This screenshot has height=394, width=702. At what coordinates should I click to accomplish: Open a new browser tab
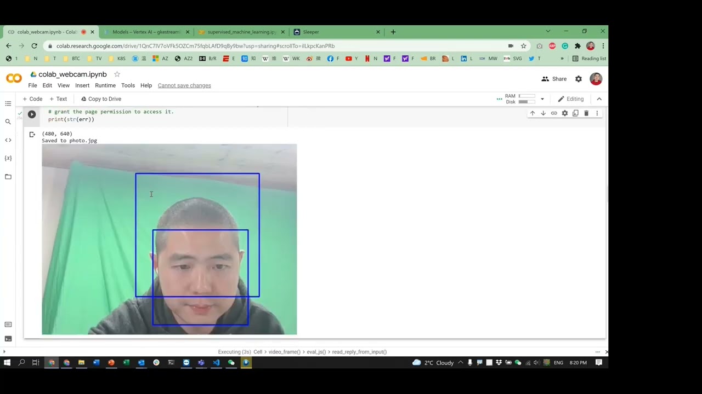pyautogui.click(x=393, y=32)
